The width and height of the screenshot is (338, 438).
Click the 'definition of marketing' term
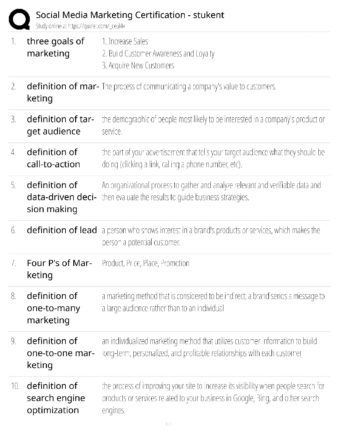(63, 92)
